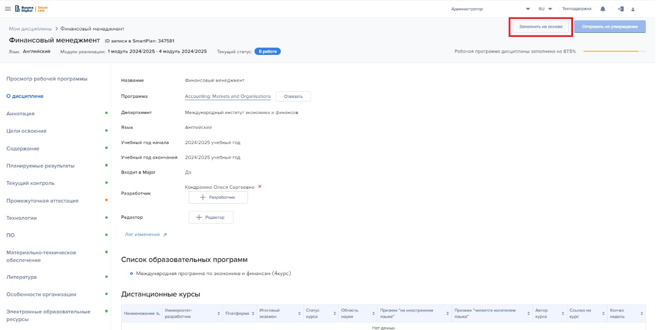Add a developer with the + Разработчик button
This screenshot has height=330, width=661.
tap(218, 198)
